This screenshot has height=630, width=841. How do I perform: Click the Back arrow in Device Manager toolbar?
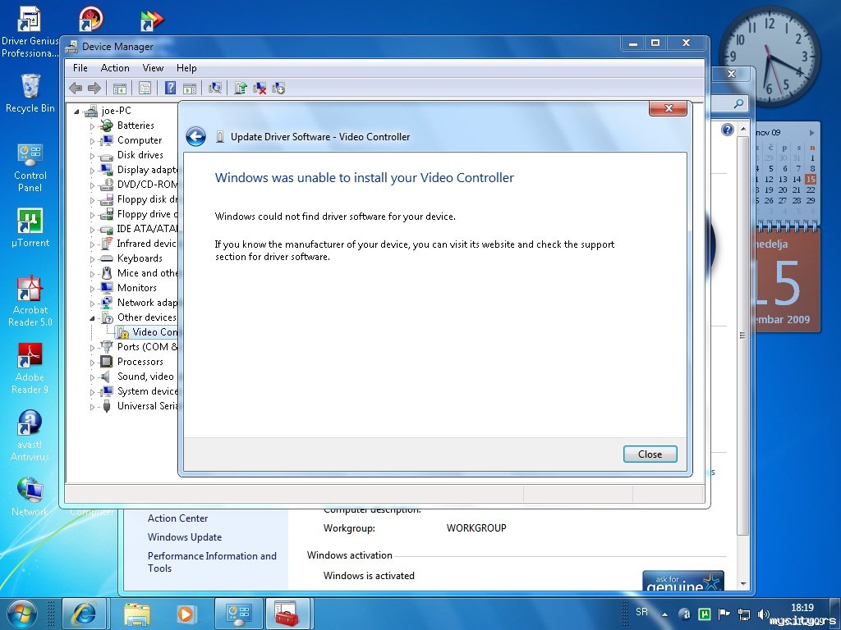click(76, 88)
